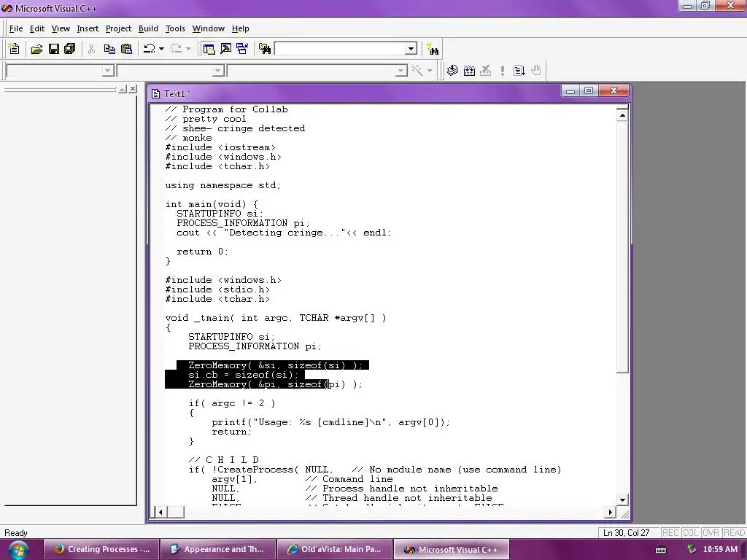Screen dimensions: 747x560
Task: Click the Insert Breakpoint hand icon
Action: (x=536, y=71)
